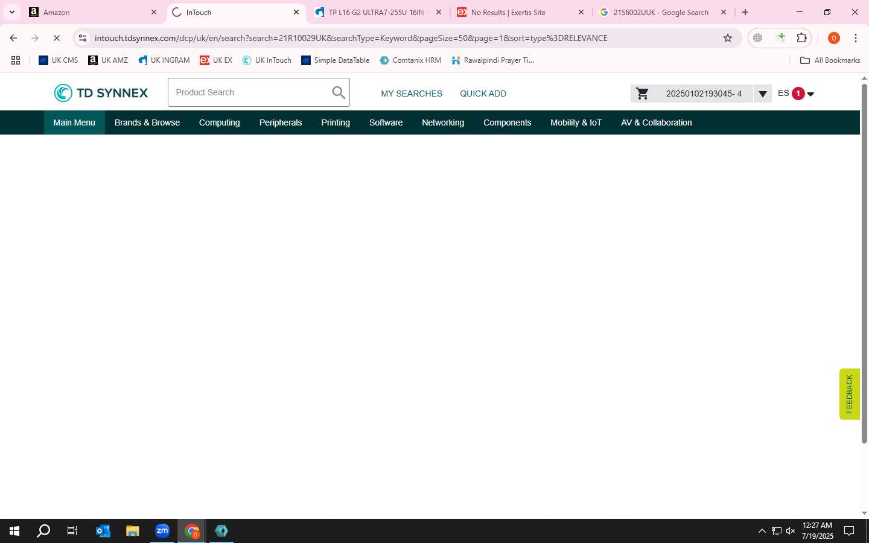Open UK InTouch bookmark
Viewport: 869px width, 543px height.
click(x=267, y=60)
